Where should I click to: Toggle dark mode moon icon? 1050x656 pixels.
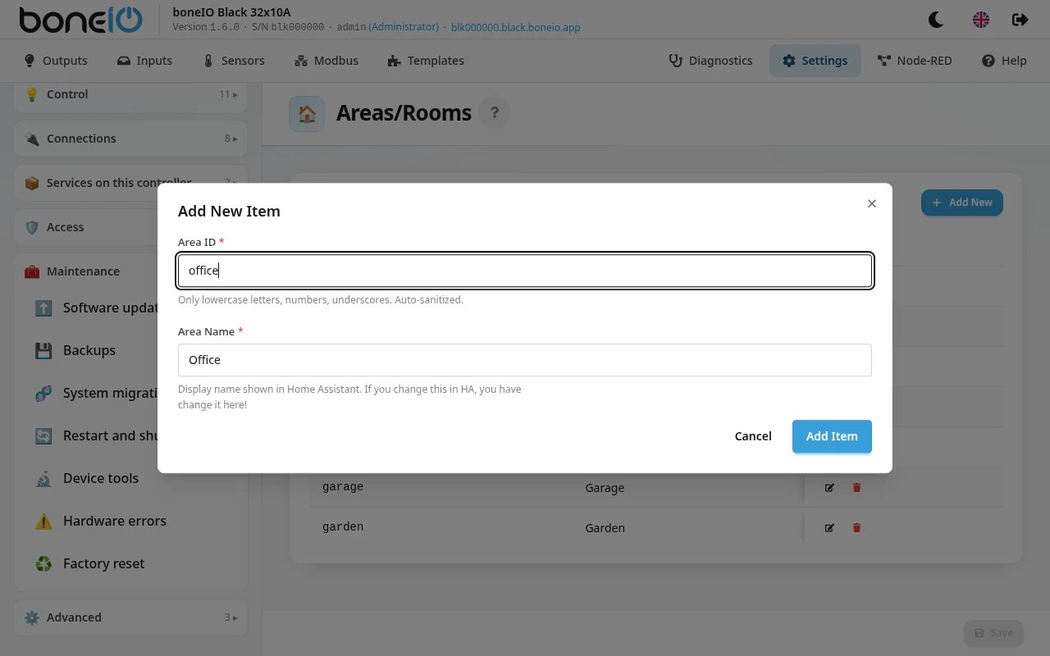(x=936, y=20)
